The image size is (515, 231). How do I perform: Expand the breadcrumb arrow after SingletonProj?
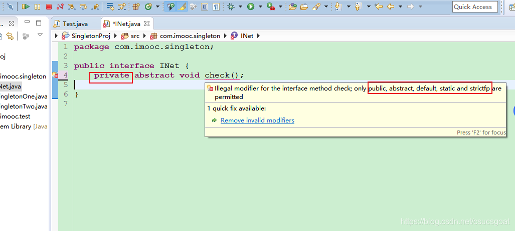[116, 35]
